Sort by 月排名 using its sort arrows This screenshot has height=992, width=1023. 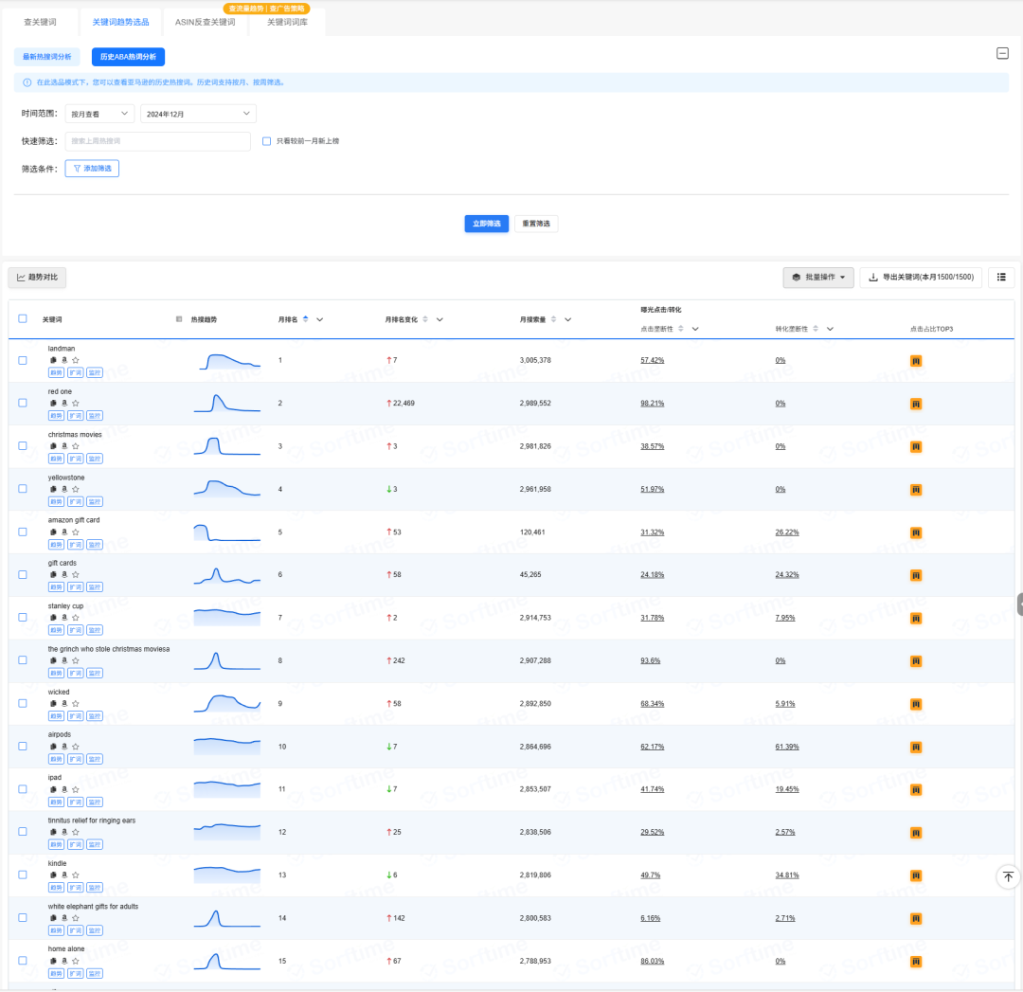305,319
